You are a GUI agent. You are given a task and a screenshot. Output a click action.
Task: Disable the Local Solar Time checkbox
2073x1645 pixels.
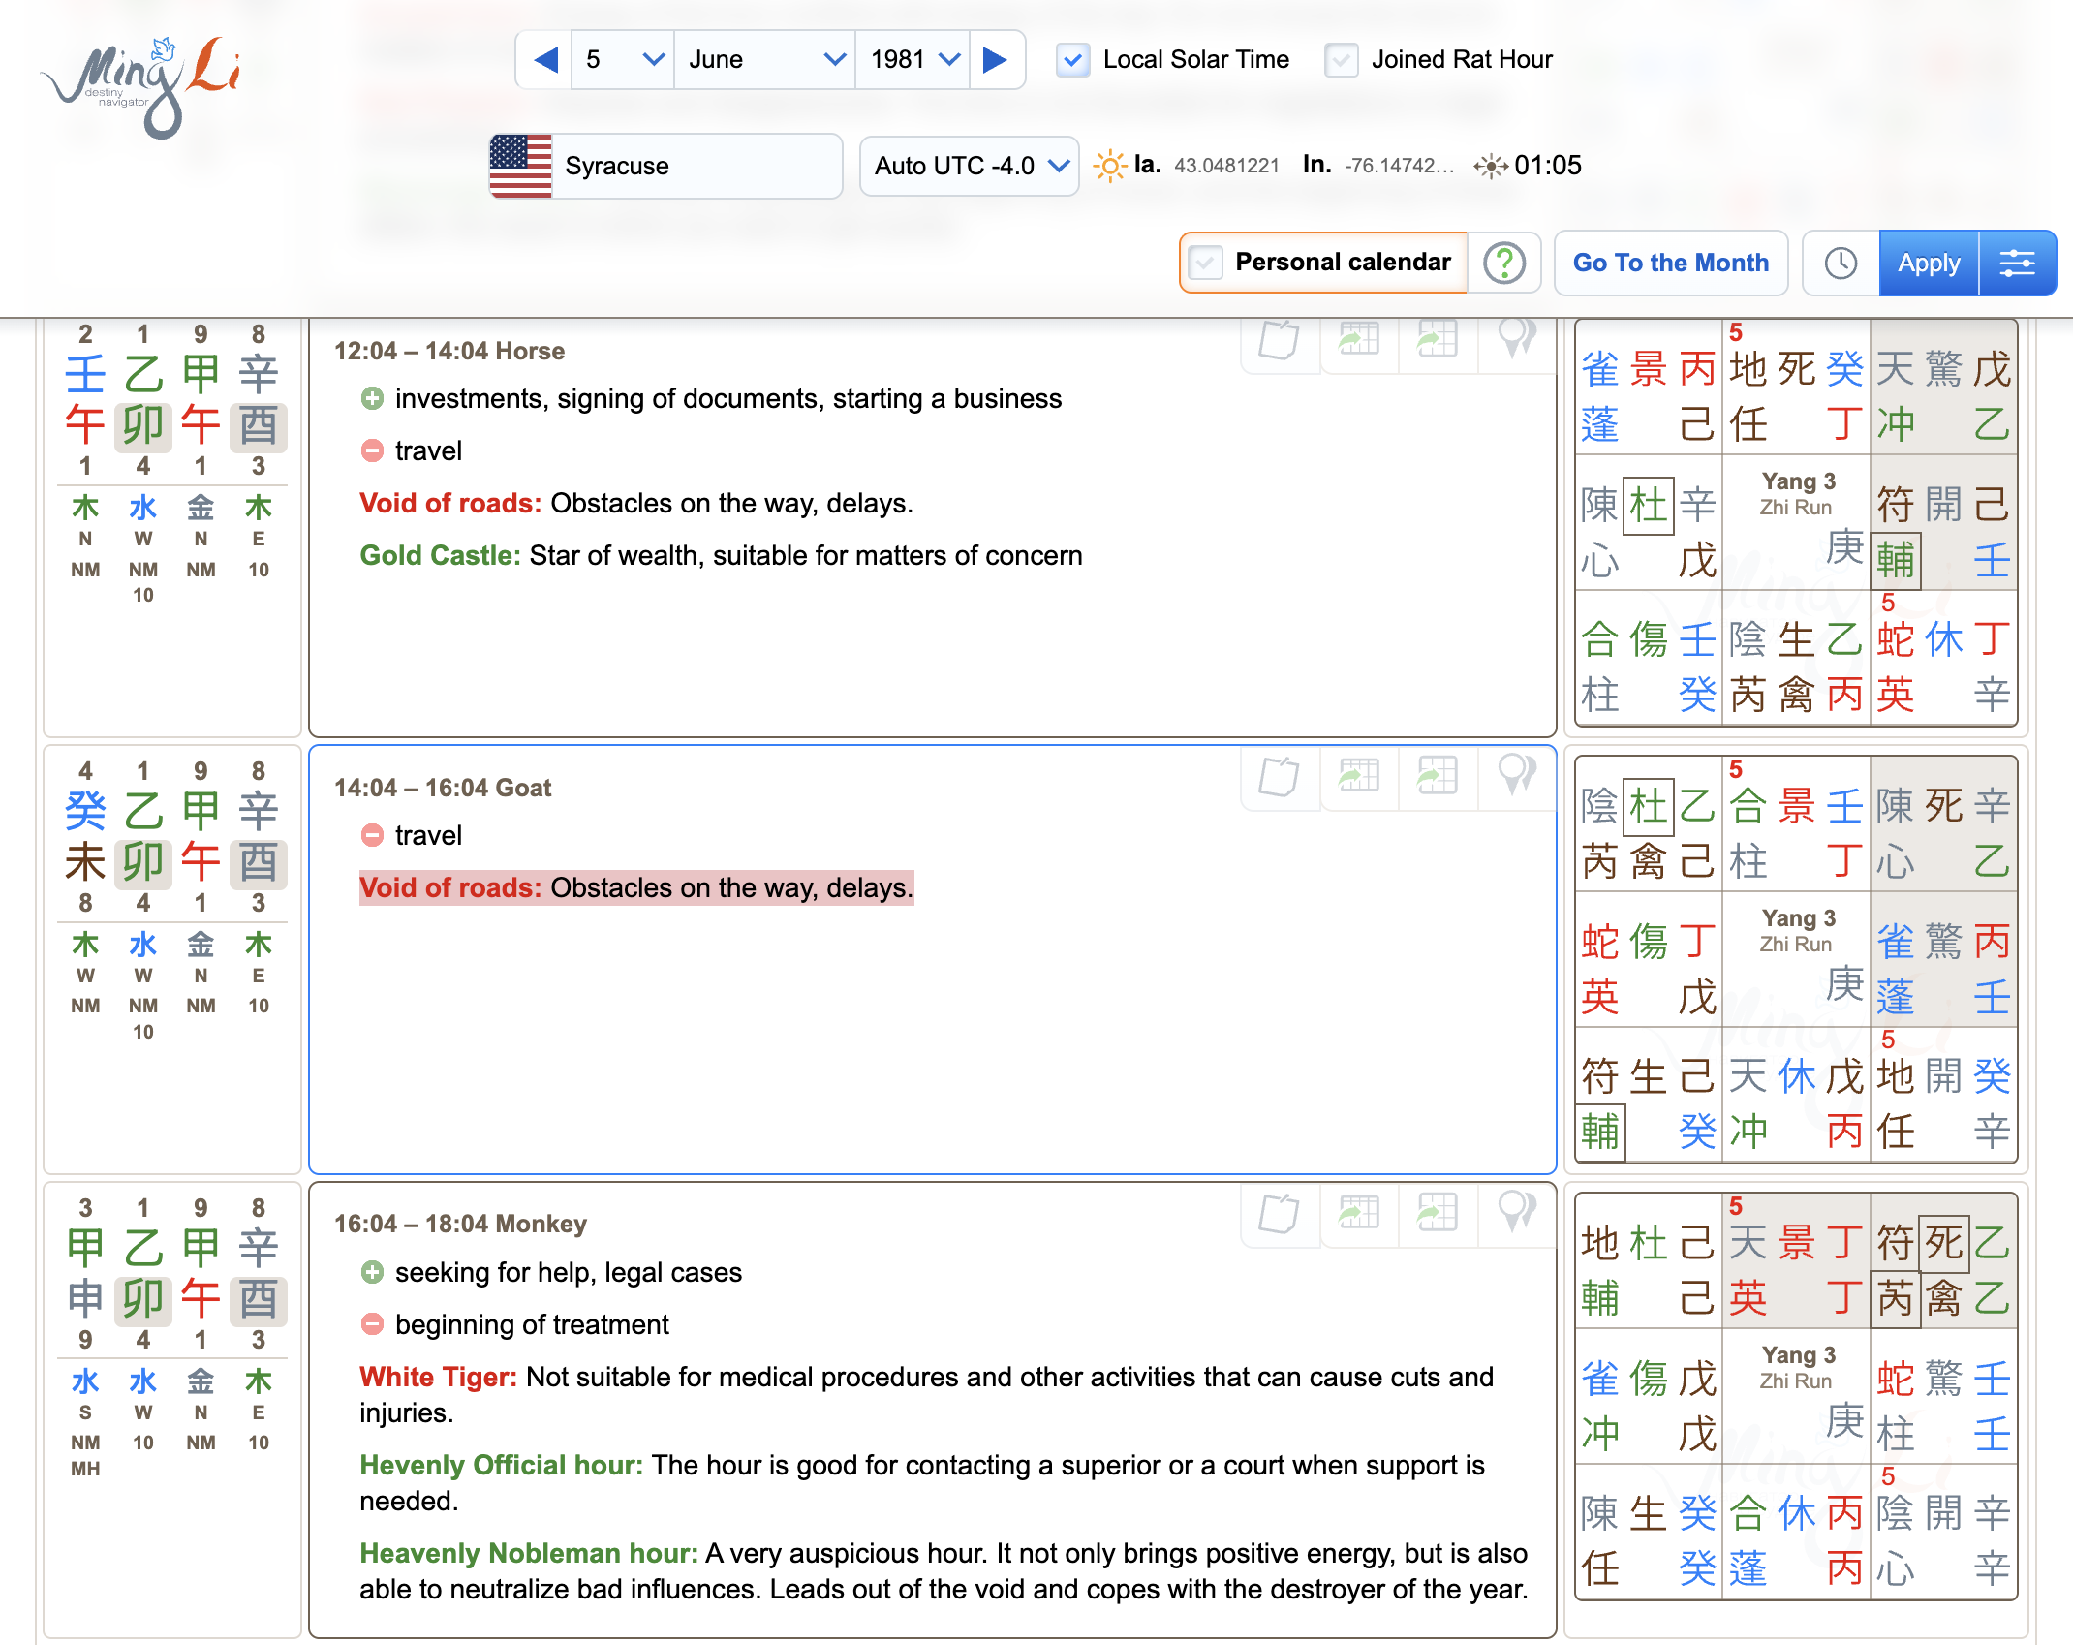pyautogui.click(x=1072, y=59)
